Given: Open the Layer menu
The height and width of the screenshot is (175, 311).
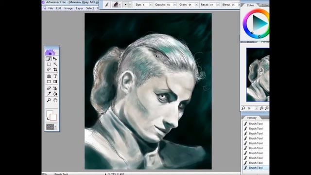Looking at the screenshot, I should coord(79,8).
